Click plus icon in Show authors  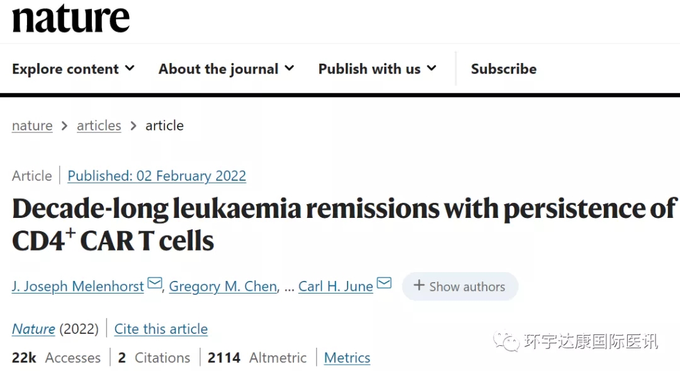tap(419, 286)
